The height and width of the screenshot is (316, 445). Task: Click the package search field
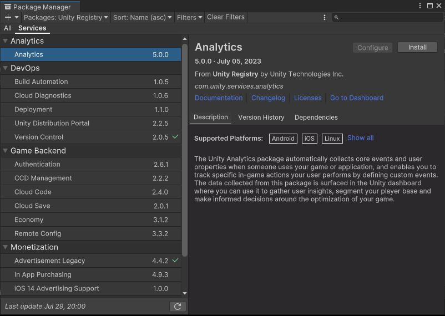tap(388, 17)
